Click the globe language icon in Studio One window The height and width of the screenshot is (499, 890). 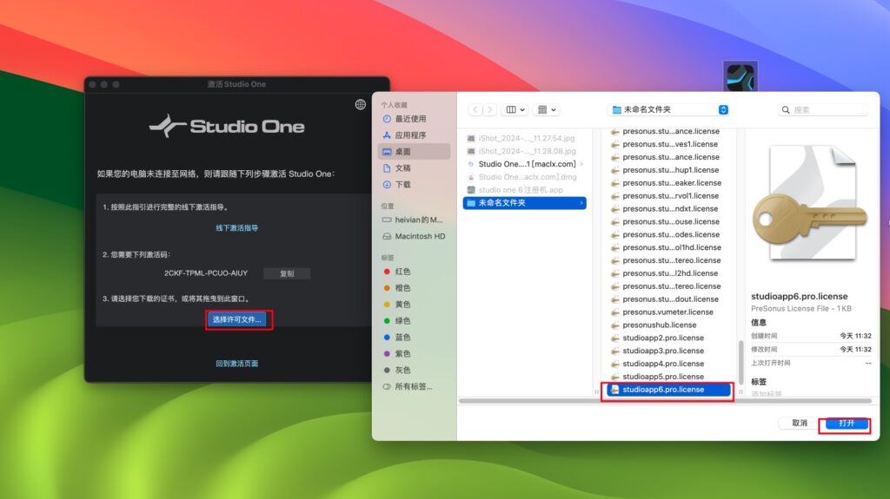tap(361, 104)
